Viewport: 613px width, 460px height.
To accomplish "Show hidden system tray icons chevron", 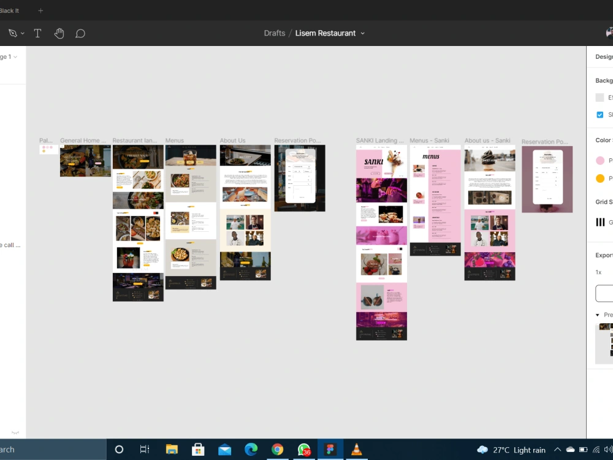I will pos(557,450).
